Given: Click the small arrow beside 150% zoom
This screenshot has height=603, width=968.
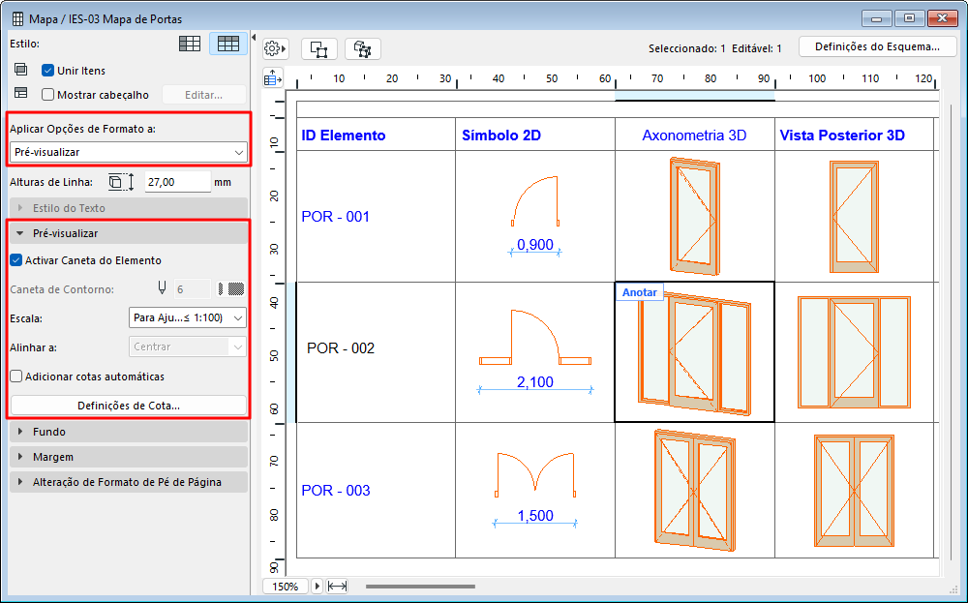Looking at the screenshot, I should click(317, 586).
